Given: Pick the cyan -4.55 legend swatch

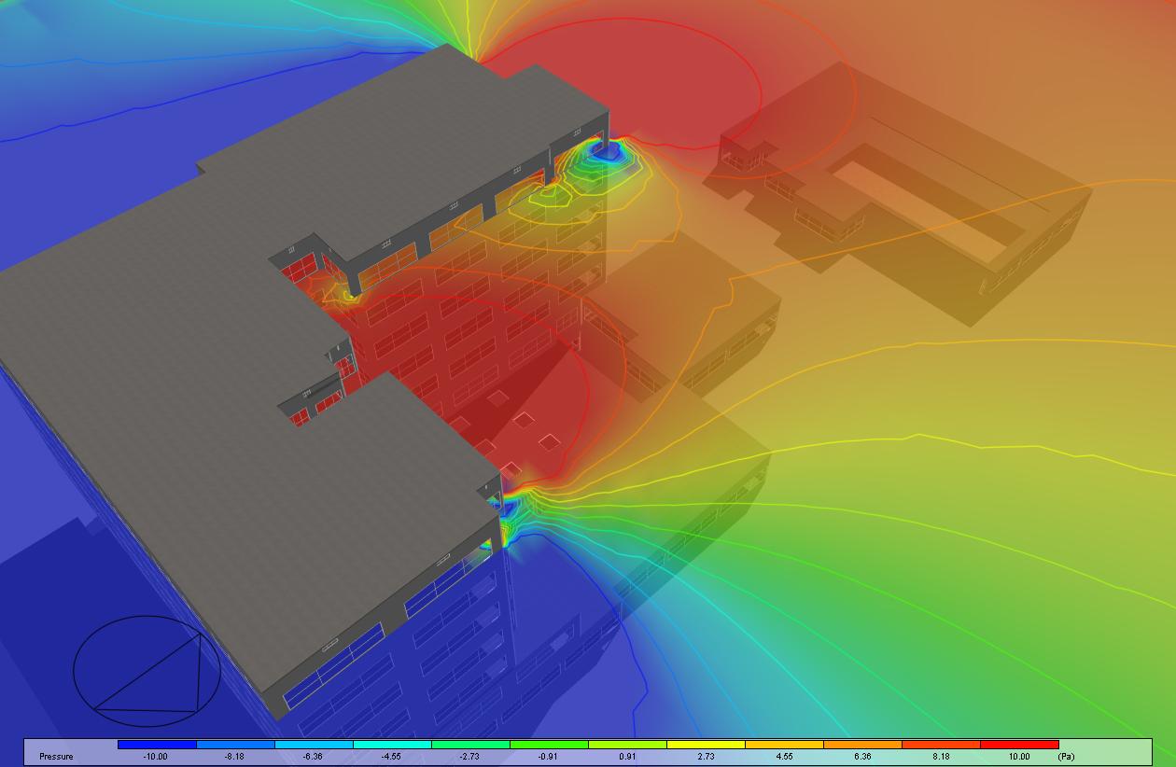Looking at the screenshot, I should [x=392, y=746].
